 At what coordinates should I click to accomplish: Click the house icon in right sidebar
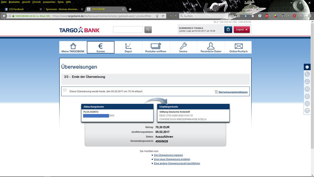coord(307,82)
